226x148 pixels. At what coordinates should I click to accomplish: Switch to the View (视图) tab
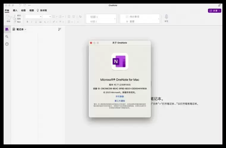[x=32, y=10]
